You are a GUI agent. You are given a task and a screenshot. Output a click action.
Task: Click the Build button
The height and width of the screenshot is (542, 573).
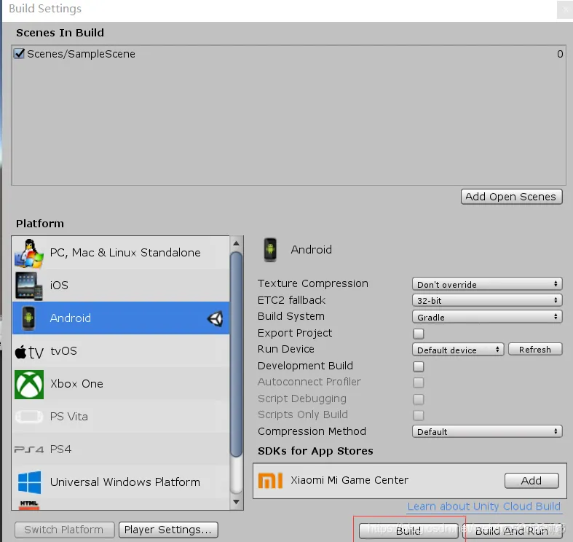pyautogui.click(x=408, y=530)
